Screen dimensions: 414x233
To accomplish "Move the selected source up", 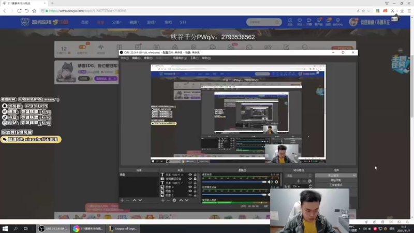I will click(181, 200).
